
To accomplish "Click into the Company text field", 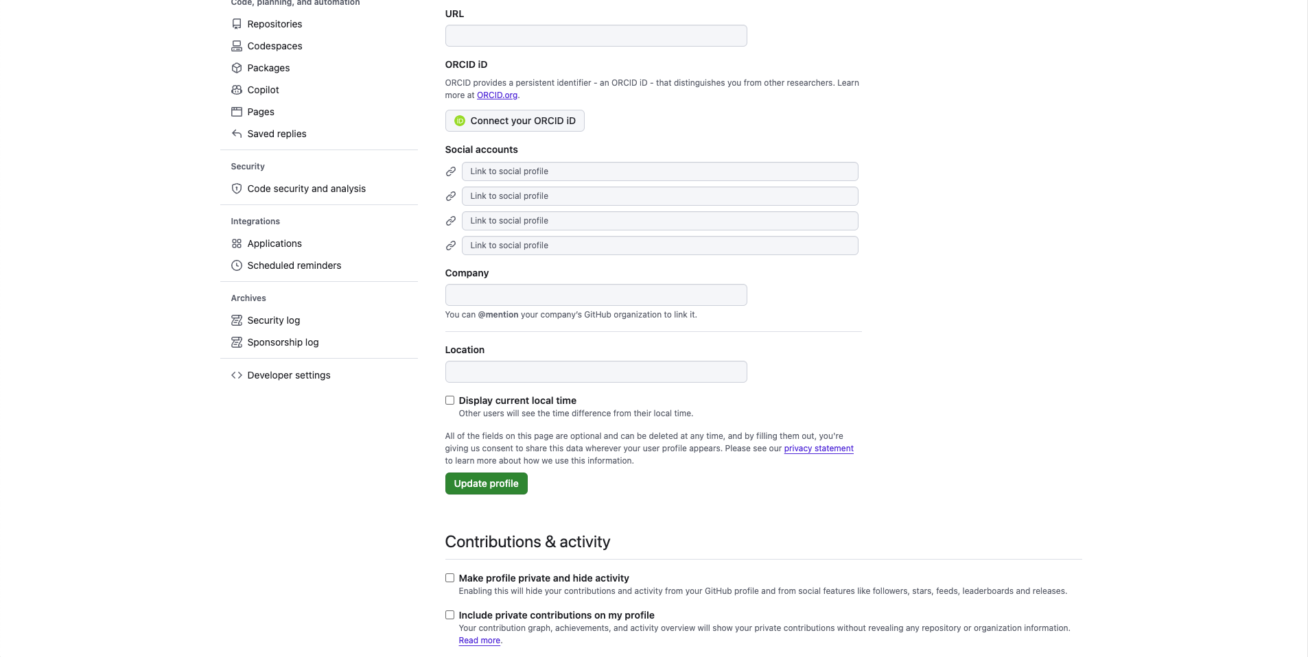I will [596, 295].
